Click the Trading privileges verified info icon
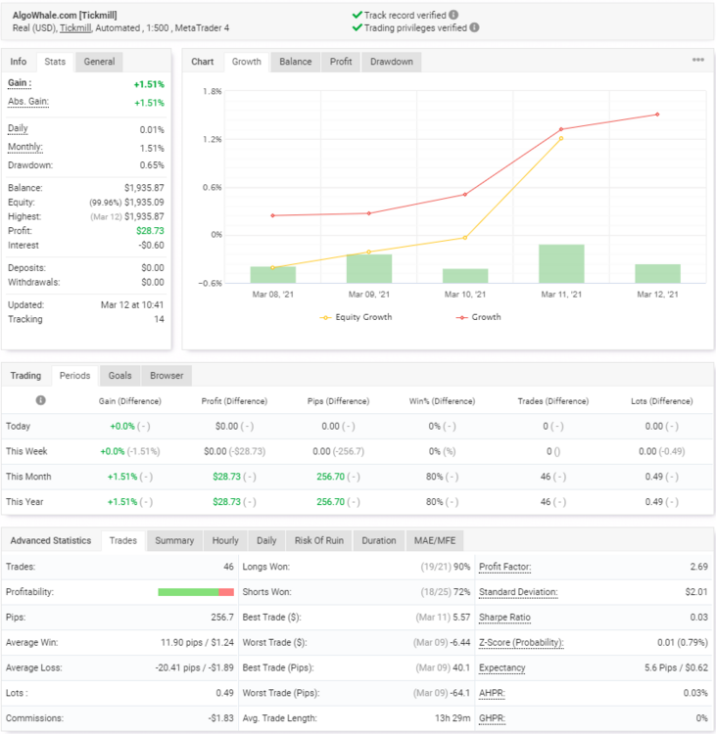 point(474,27)
